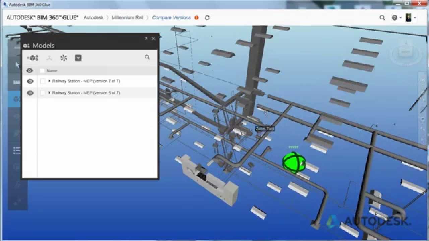Check the box for MEP version 6 of 7
429x241 pixels.
pyautogui.click(x=43, y=93)
